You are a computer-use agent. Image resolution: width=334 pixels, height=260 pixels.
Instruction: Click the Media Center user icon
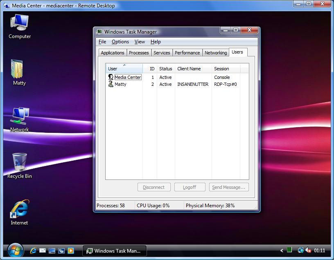tap(111, 77)
